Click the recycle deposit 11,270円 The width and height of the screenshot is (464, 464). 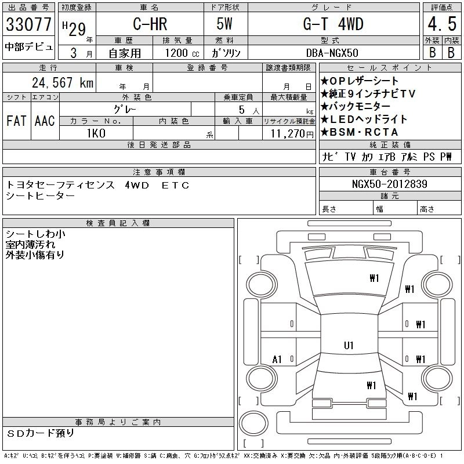click(292, 133)
